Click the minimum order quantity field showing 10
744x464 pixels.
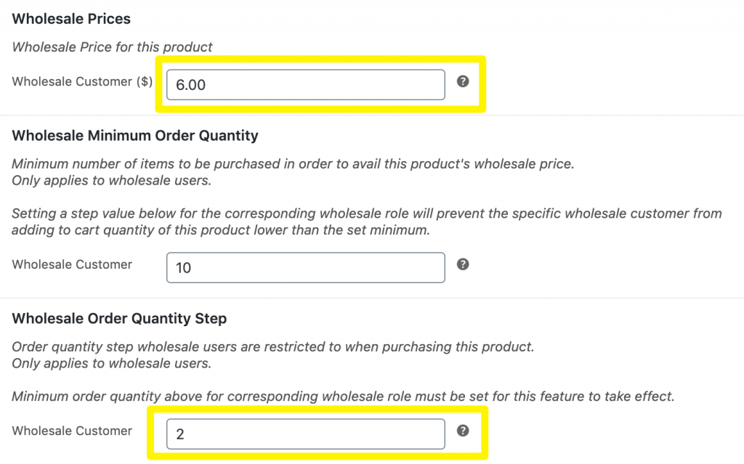click(305, 267)
